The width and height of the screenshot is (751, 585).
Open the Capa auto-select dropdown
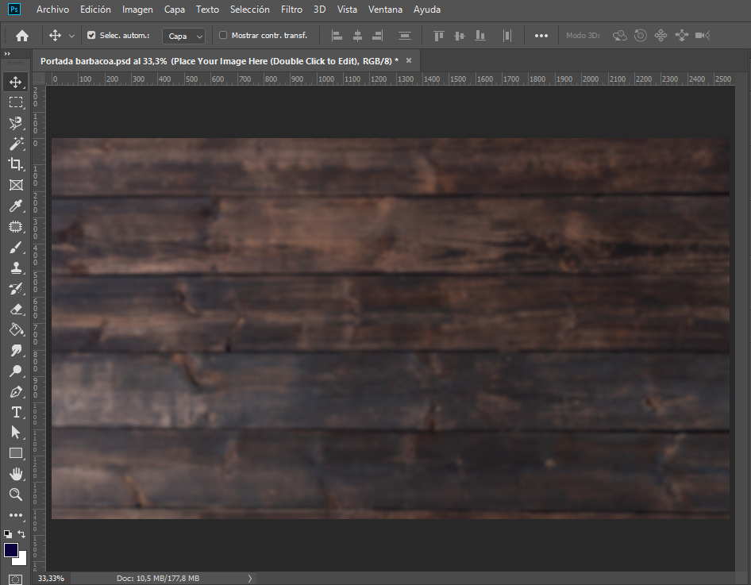tap(184, 36)
